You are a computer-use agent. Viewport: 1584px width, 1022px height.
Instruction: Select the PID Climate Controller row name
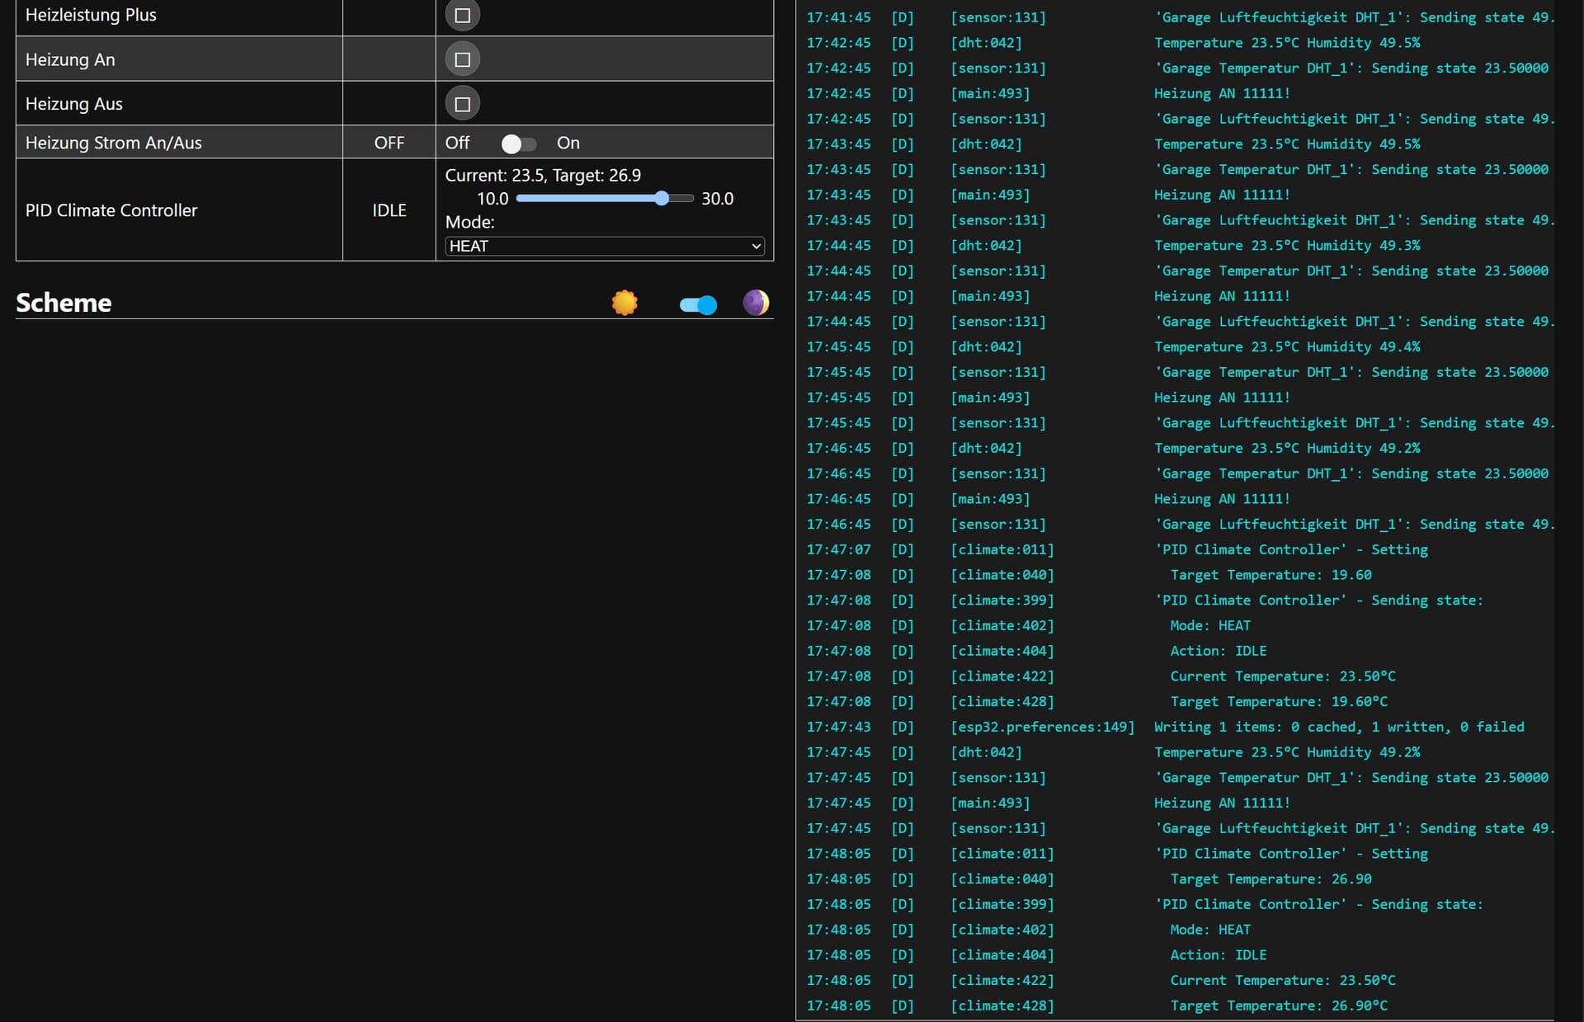click(x=111, y=210)
